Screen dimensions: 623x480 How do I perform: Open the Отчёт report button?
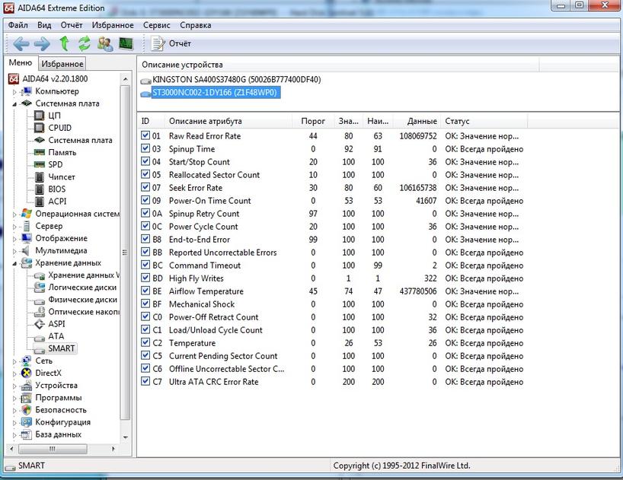pyautogui.click(x=171, y=43)
